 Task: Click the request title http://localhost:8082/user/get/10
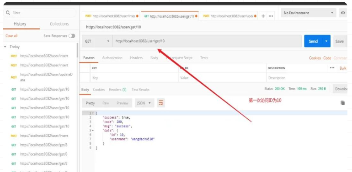coord(113,27)
